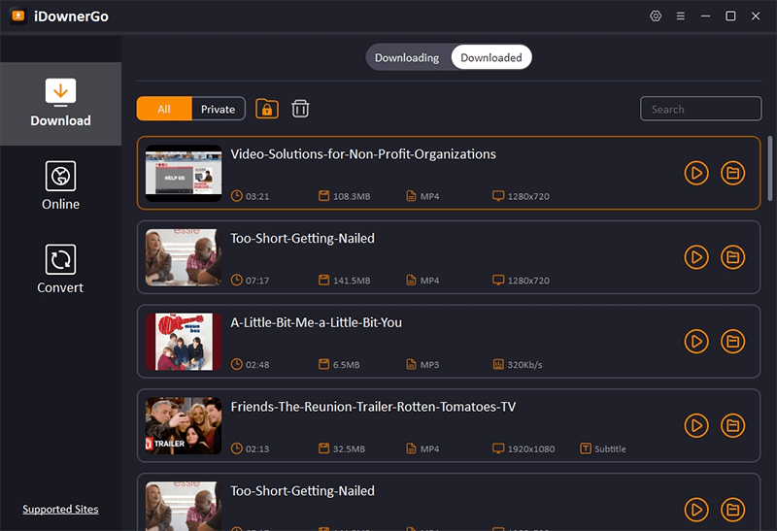Open the Convert section
777x531 pixels.
tap(60, 269)
